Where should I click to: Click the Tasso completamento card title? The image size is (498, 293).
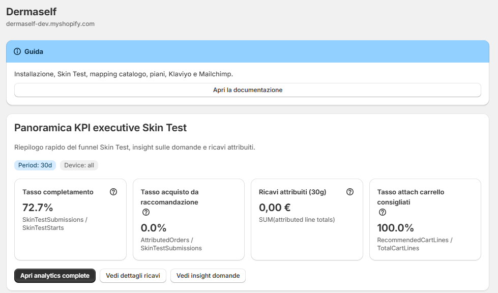(58, 192)
